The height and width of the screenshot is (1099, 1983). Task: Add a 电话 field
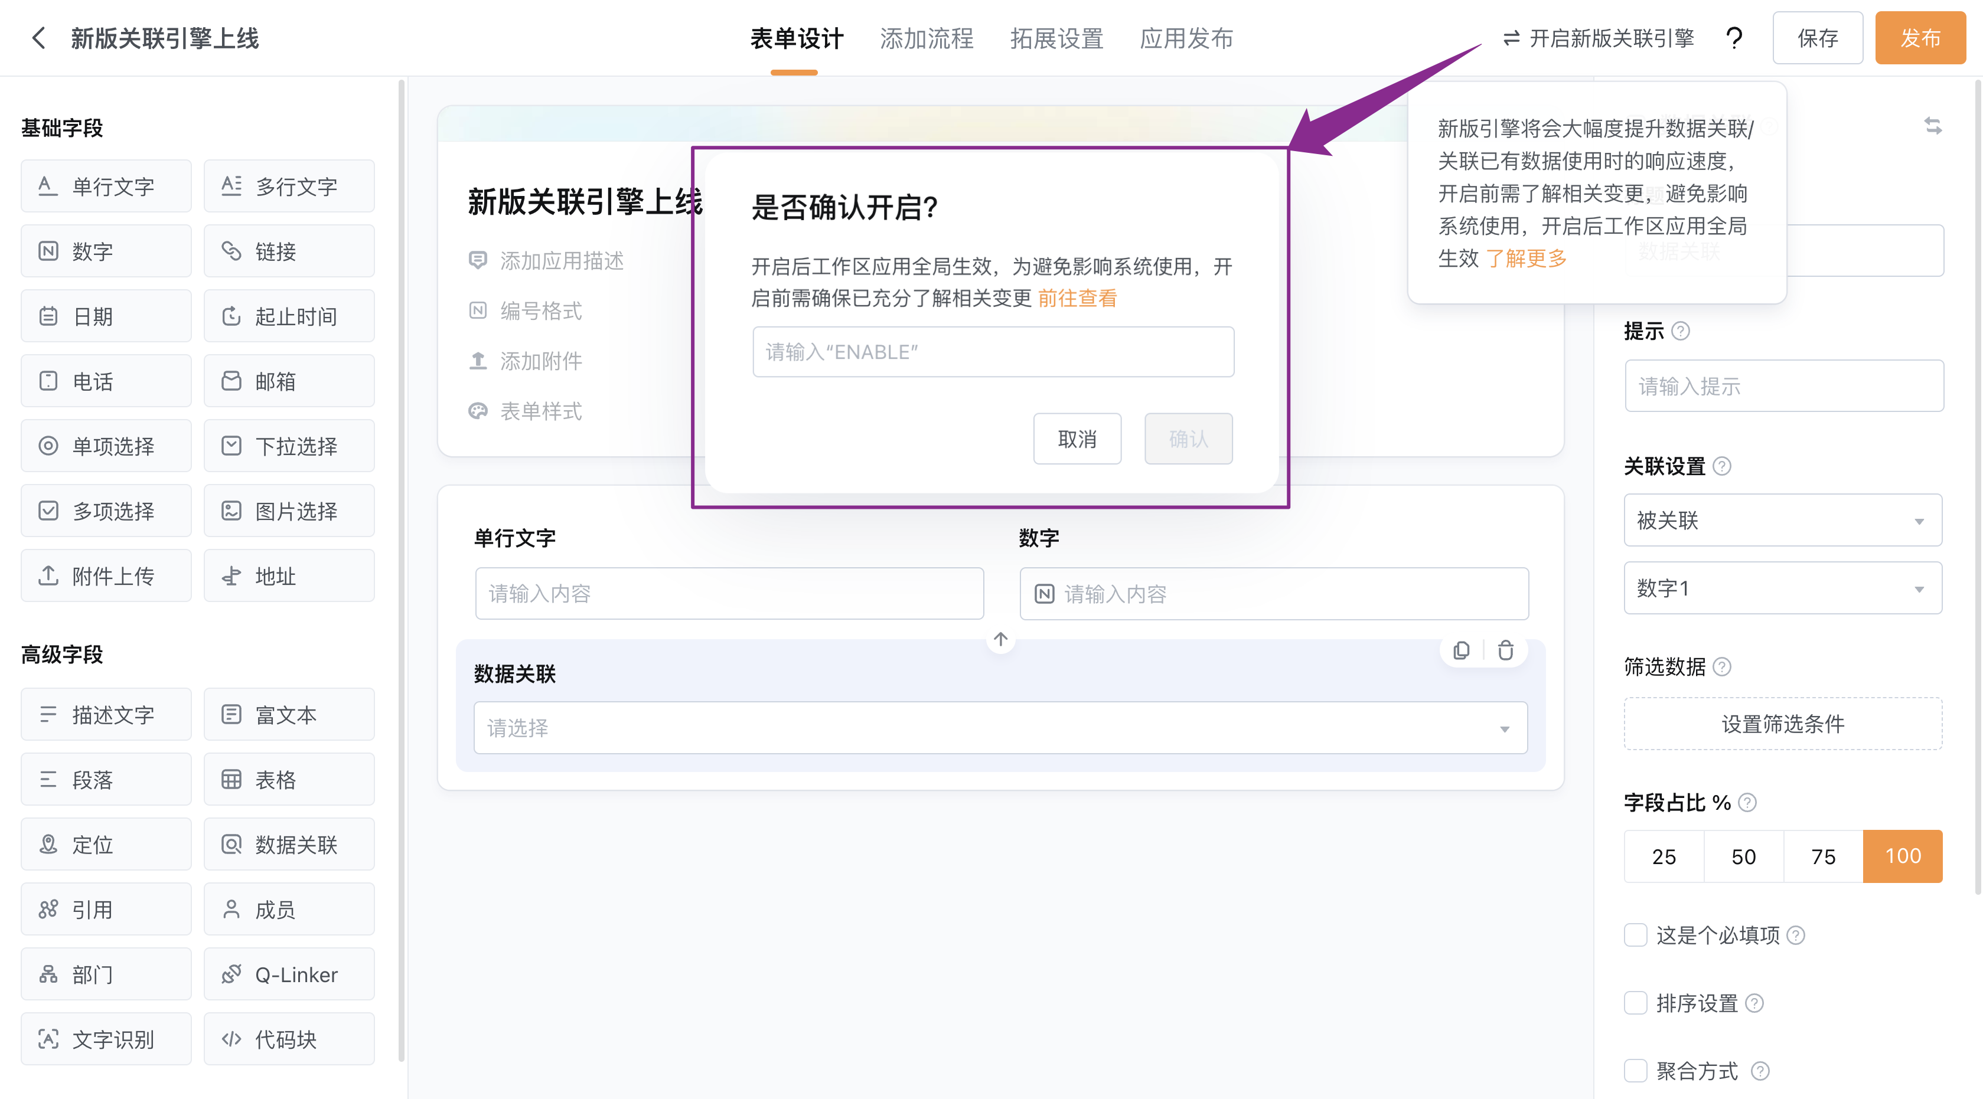click(106, 381)
